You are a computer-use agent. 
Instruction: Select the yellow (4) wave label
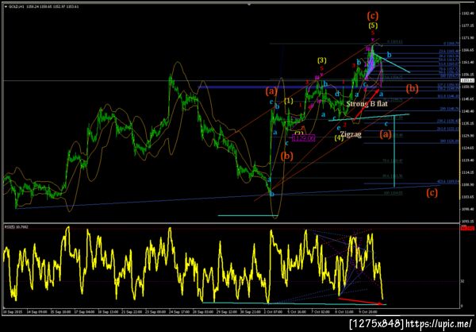[339, 138]
